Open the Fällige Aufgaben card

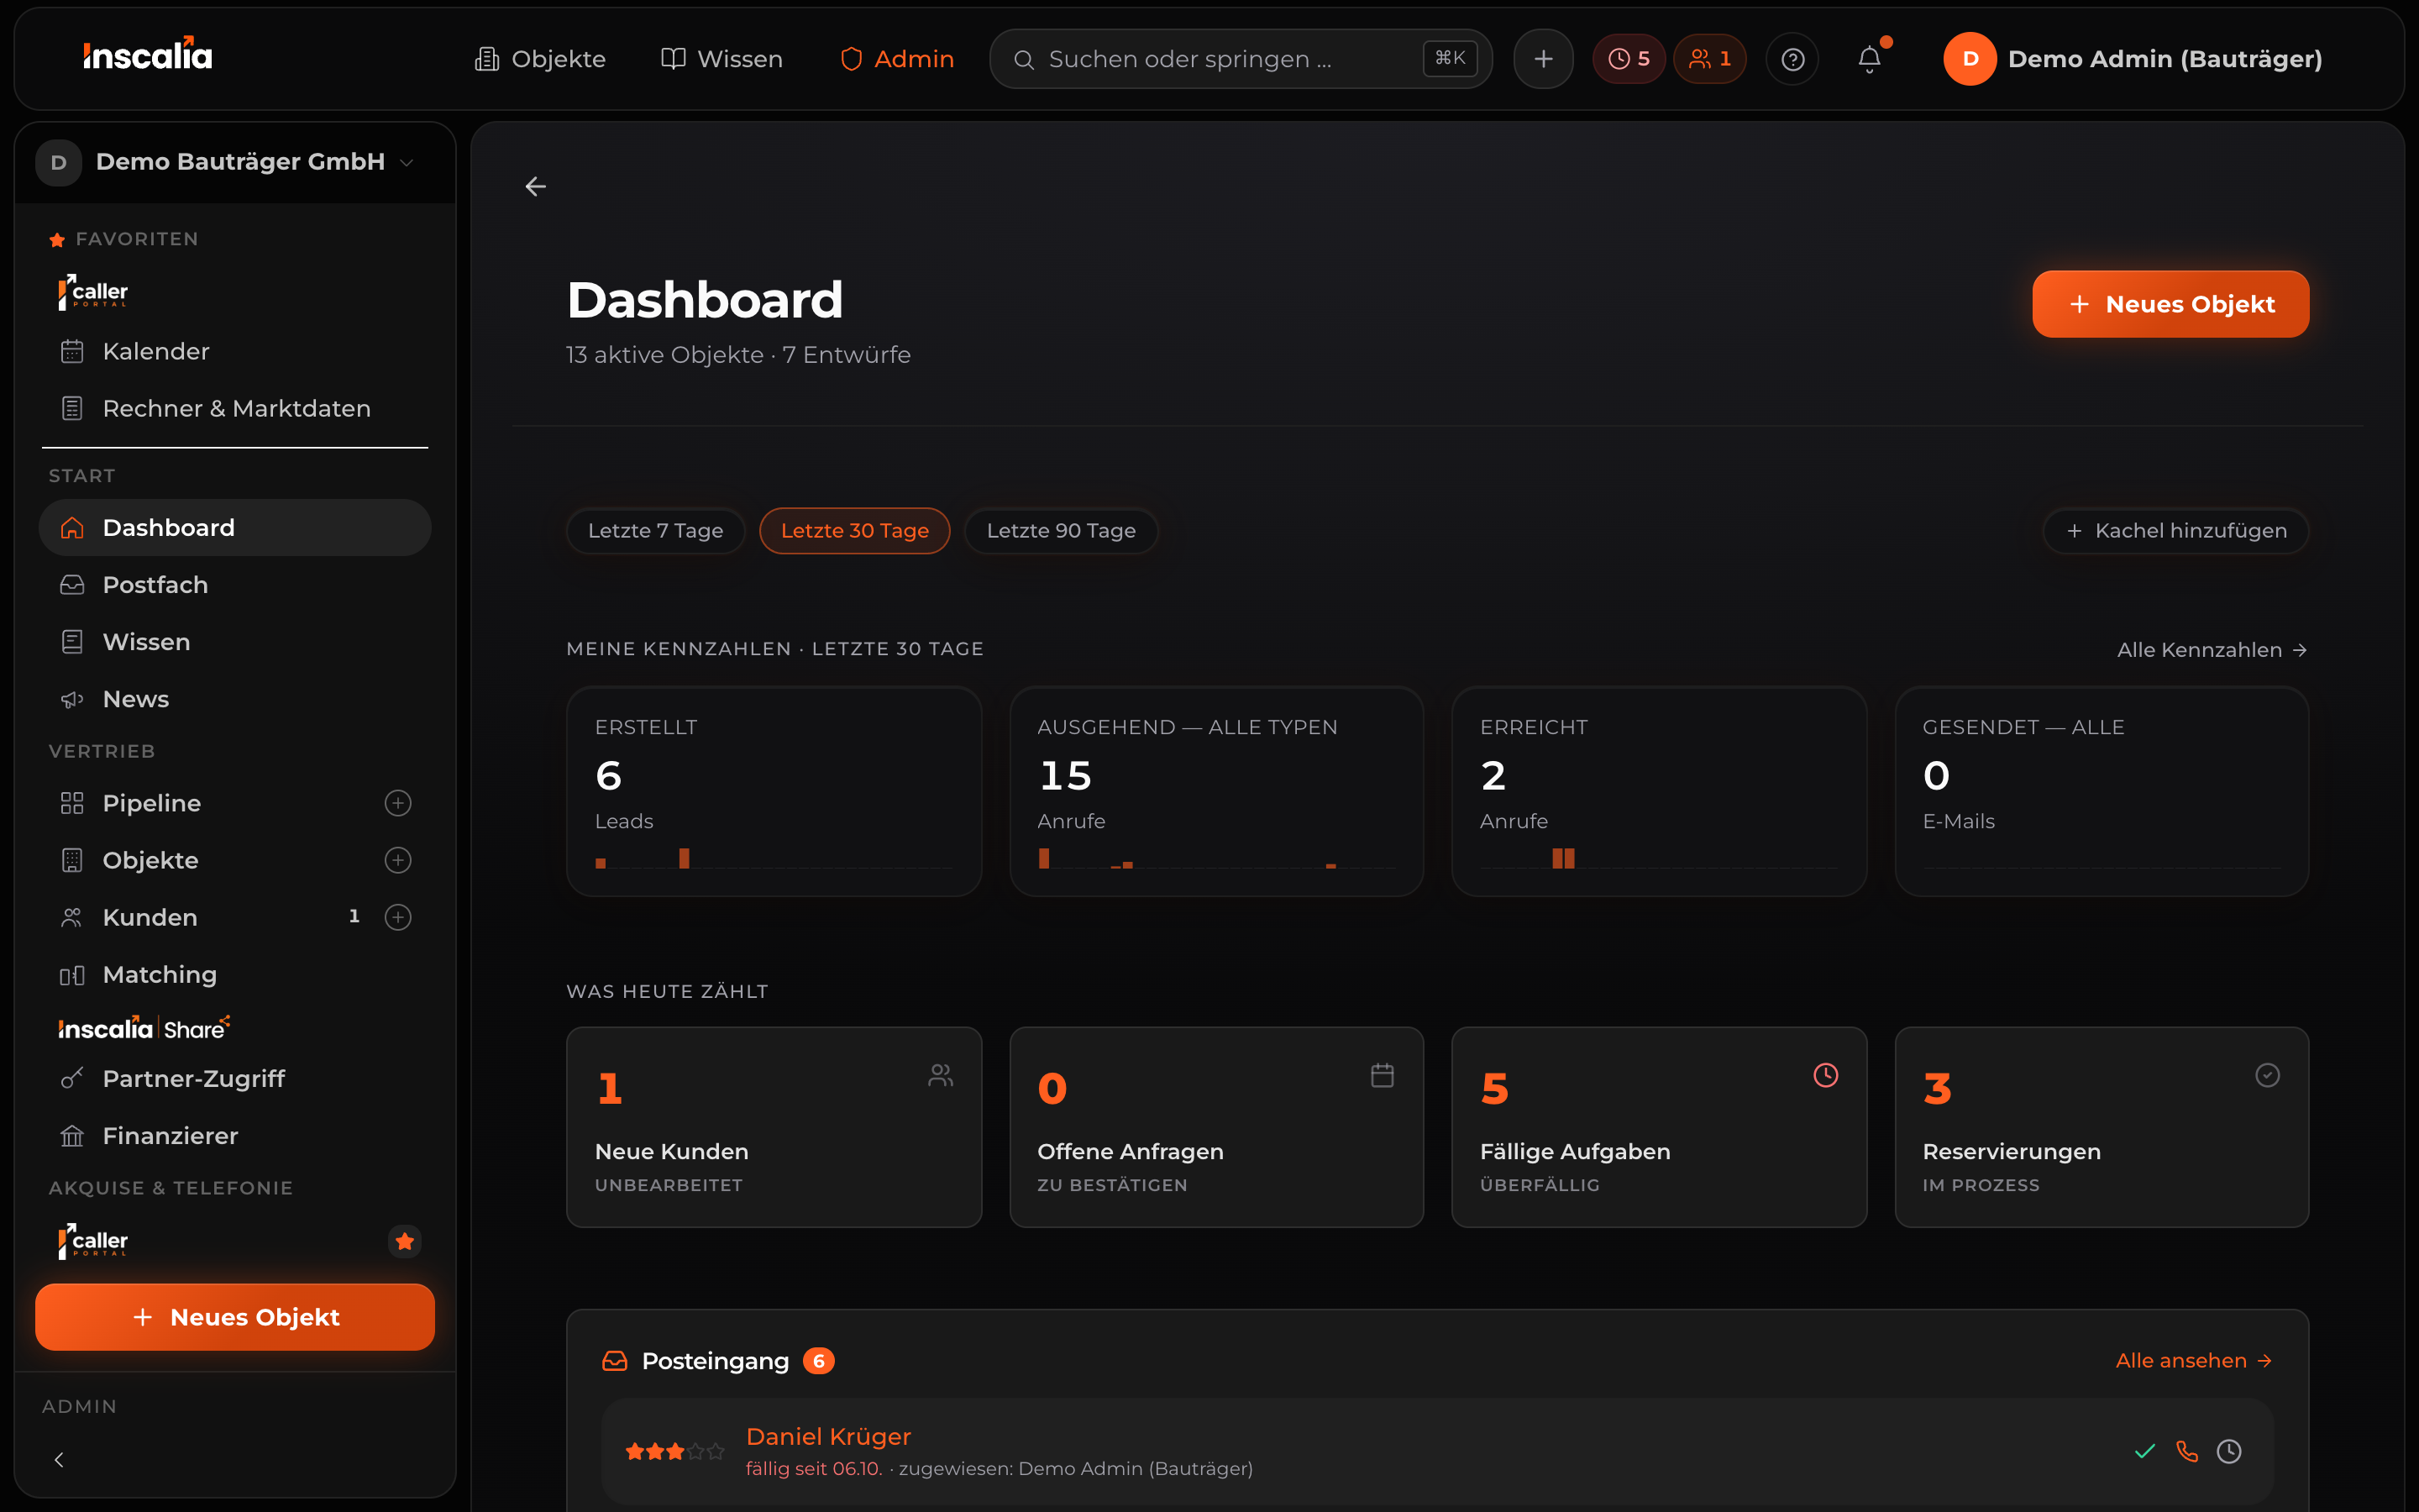(1658, 1127)
